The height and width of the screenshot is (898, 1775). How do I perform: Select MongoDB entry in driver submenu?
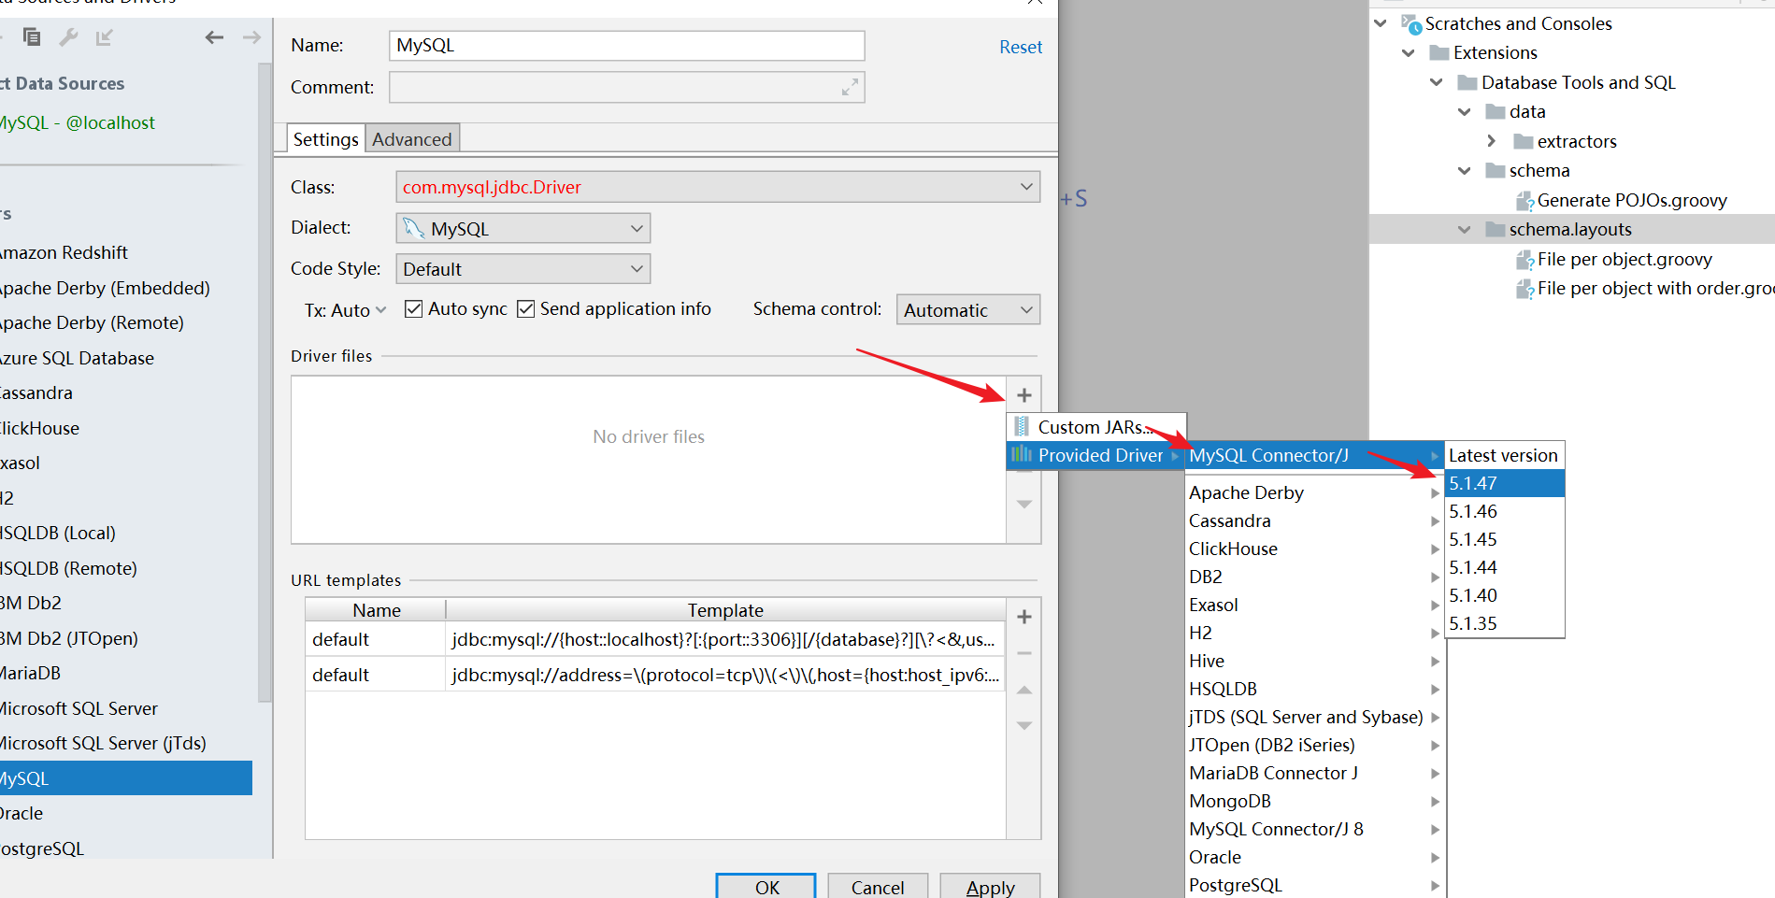1314,801
